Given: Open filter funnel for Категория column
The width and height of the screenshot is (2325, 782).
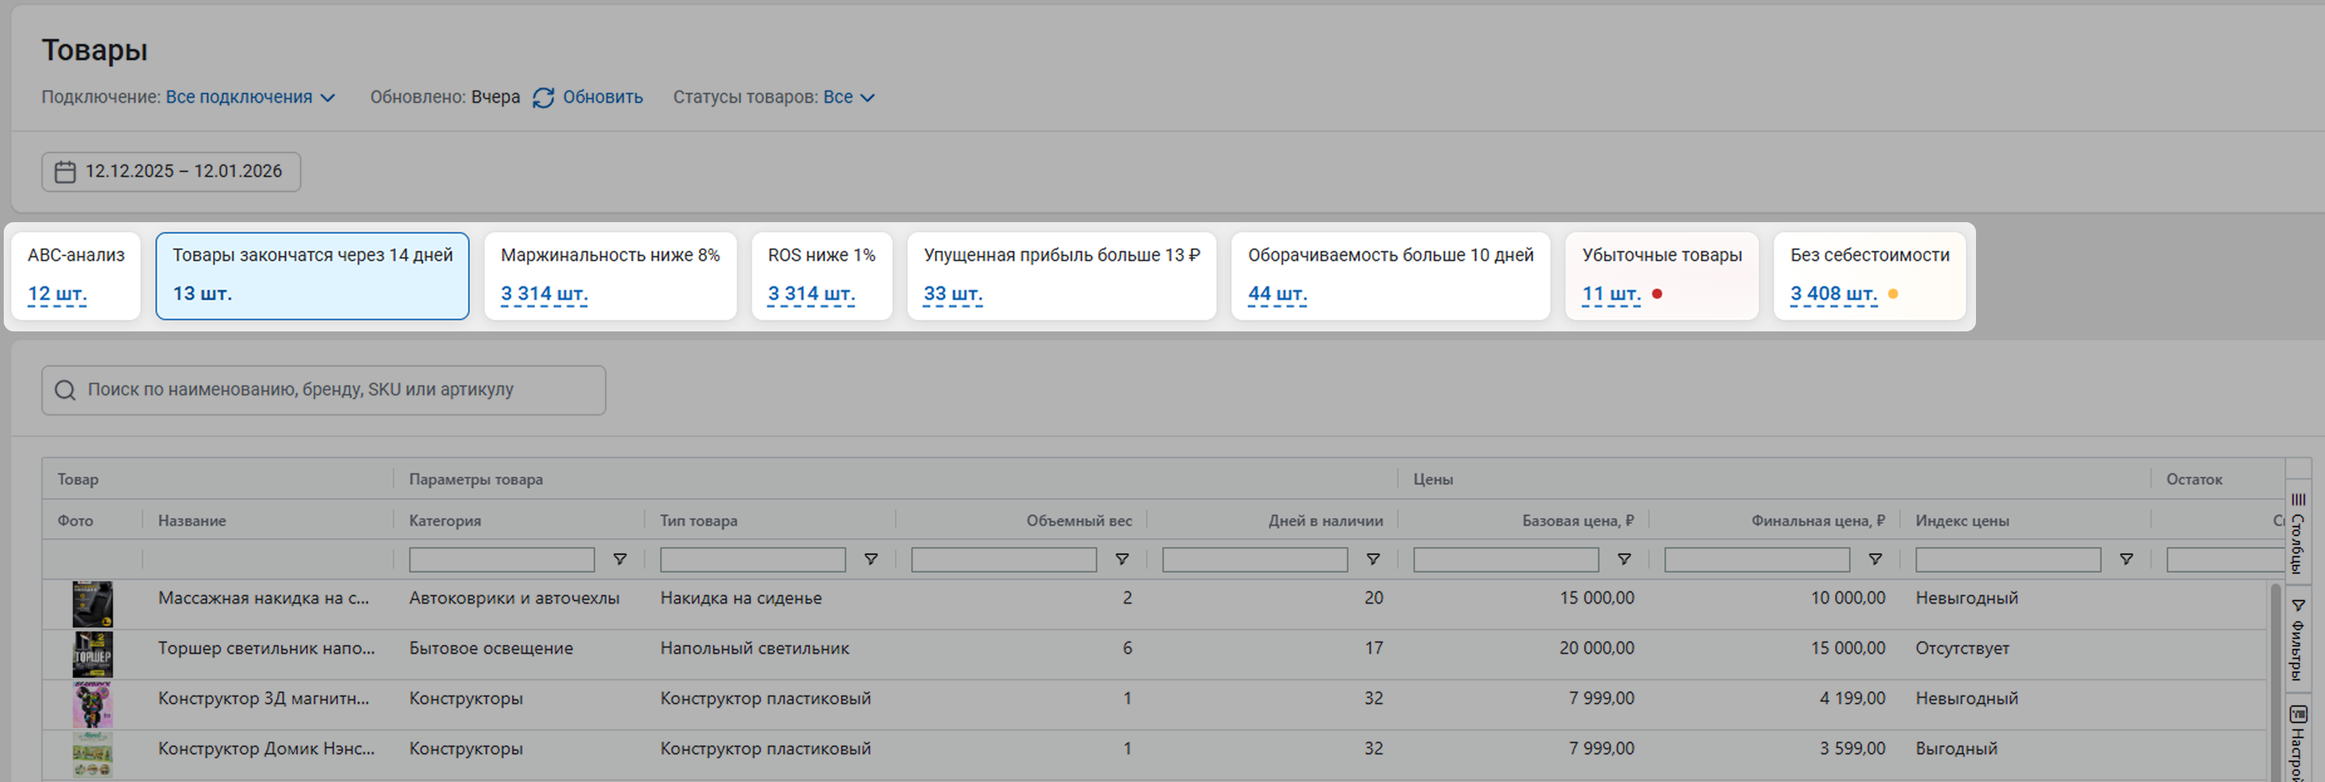Looking at the screenshot, I should [620, 559].
